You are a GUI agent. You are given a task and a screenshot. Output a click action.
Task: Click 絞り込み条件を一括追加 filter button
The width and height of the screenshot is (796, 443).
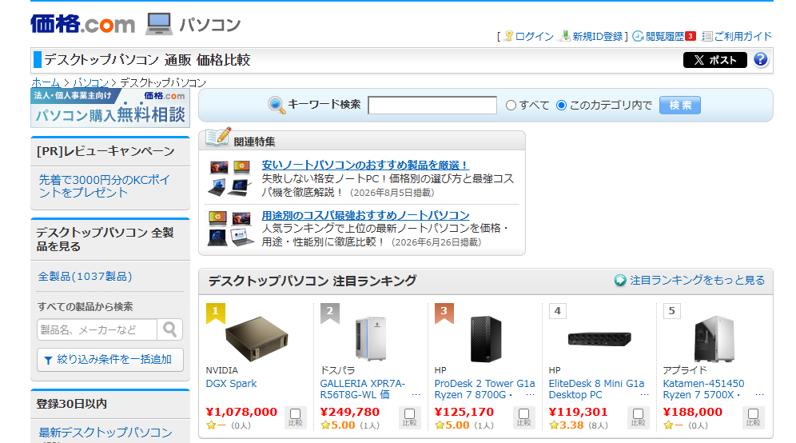[110, 360]
